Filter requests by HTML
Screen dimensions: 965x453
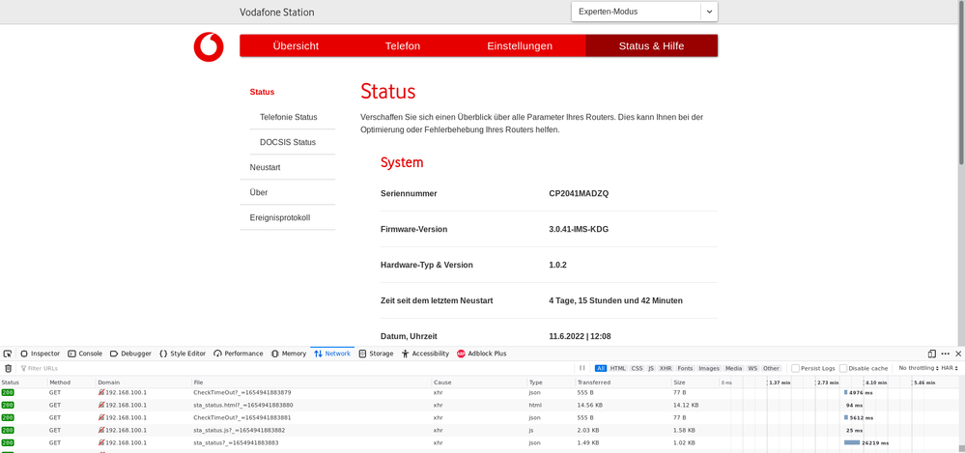click(618, 368)
